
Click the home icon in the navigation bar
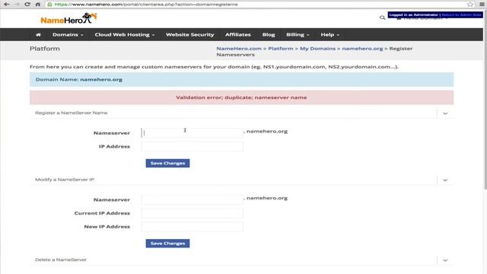click(38, 35)
